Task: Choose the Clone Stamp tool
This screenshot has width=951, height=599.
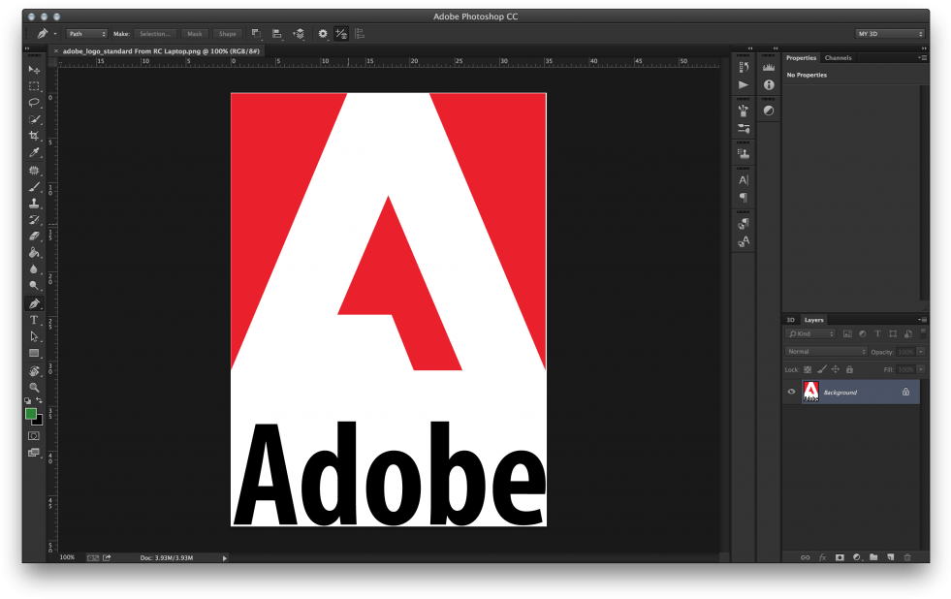Action: pos(34,204)
